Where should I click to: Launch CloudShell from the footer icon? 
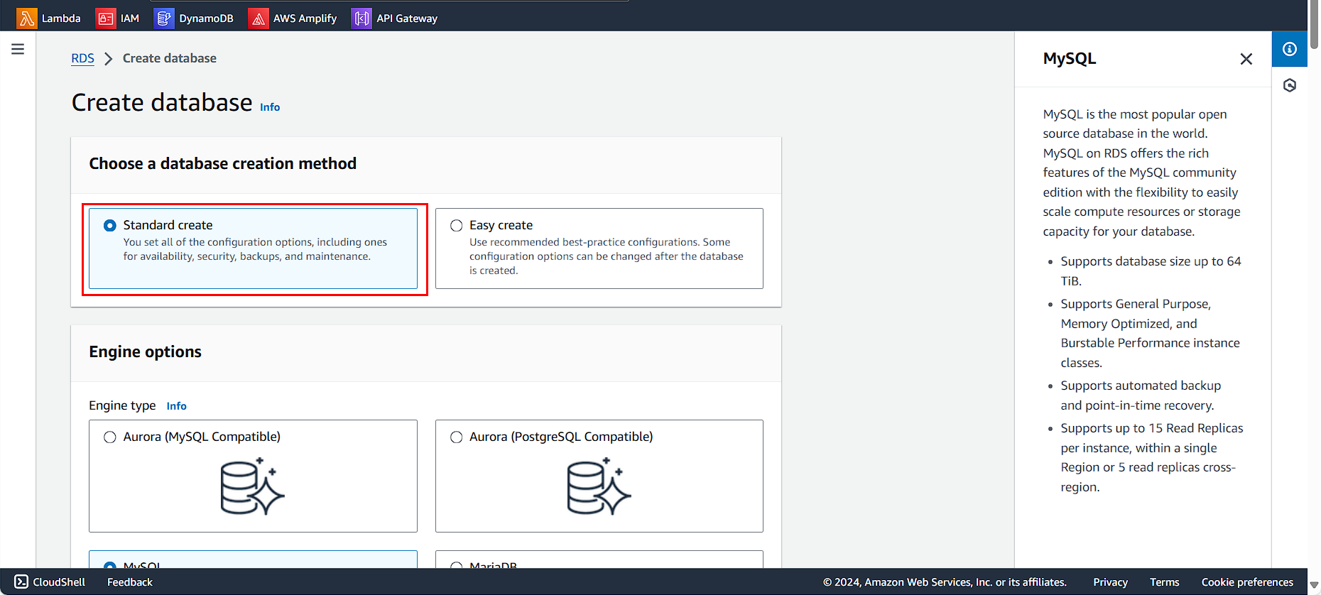click(x=21, y=582)
